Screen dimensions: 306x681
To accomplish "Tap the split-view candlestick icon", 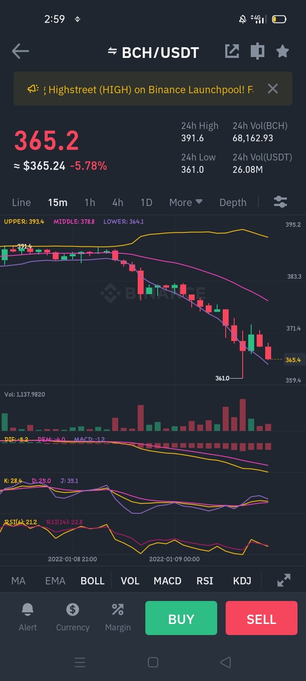I will click(x=257, y=51).
